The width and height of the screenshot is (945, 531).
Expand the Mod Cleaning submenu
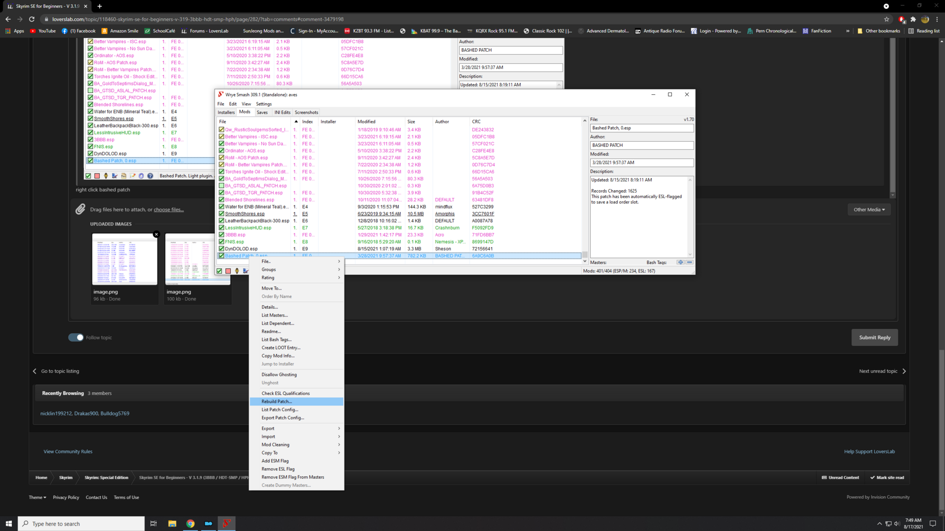[x=296, y=444]
